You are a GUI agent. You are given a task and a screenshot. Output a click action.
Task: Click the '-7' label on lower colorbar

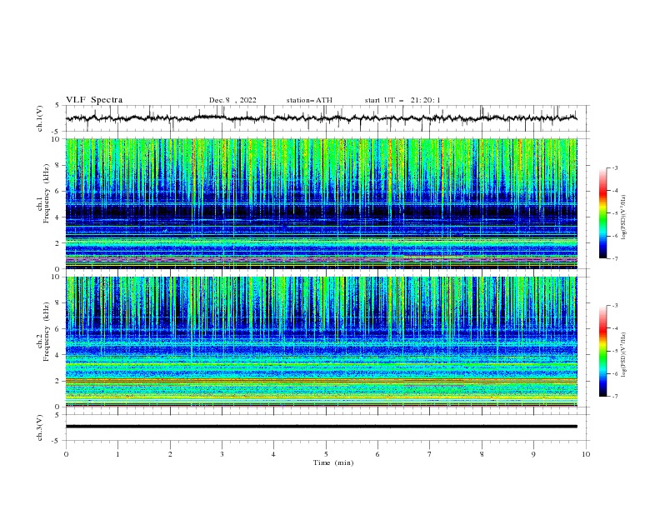click(614, 396)
